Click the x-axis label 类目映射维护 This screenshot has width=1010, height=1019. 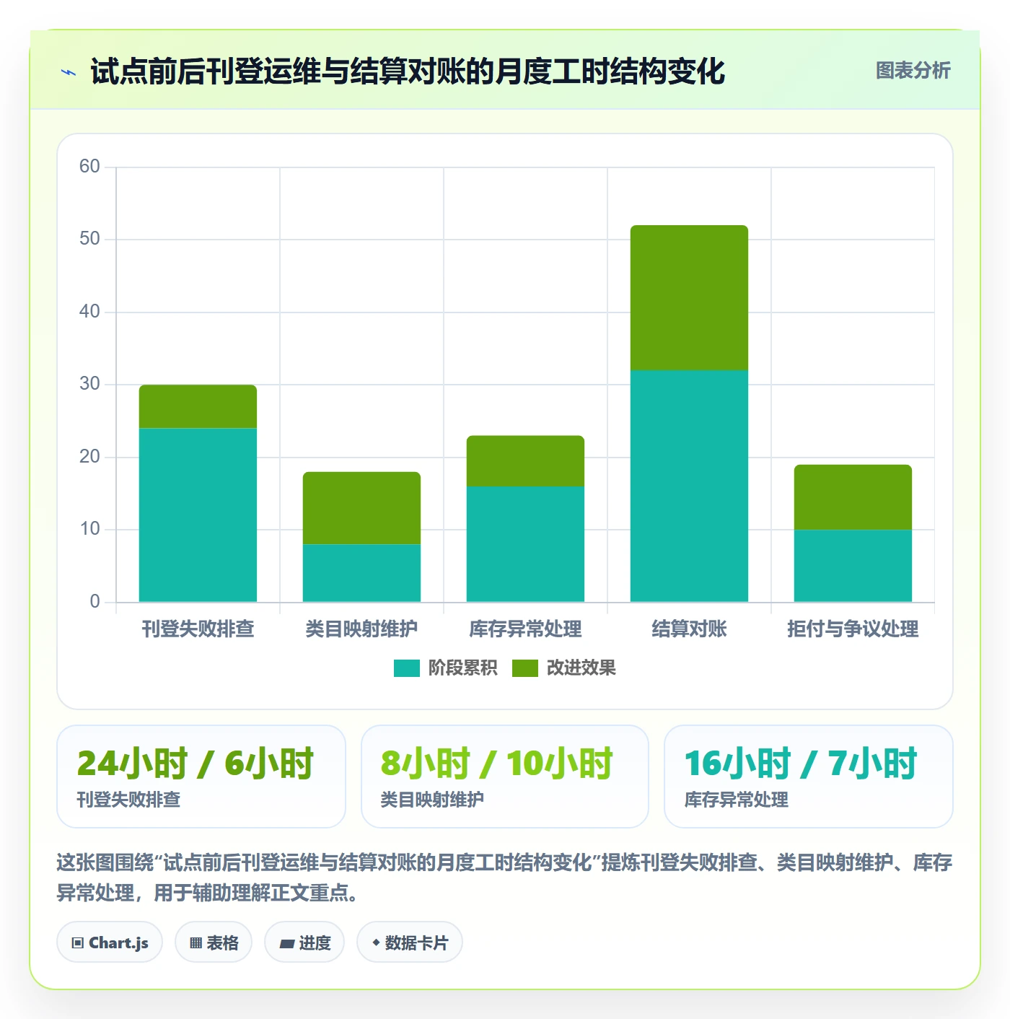[x=361, y=629]
